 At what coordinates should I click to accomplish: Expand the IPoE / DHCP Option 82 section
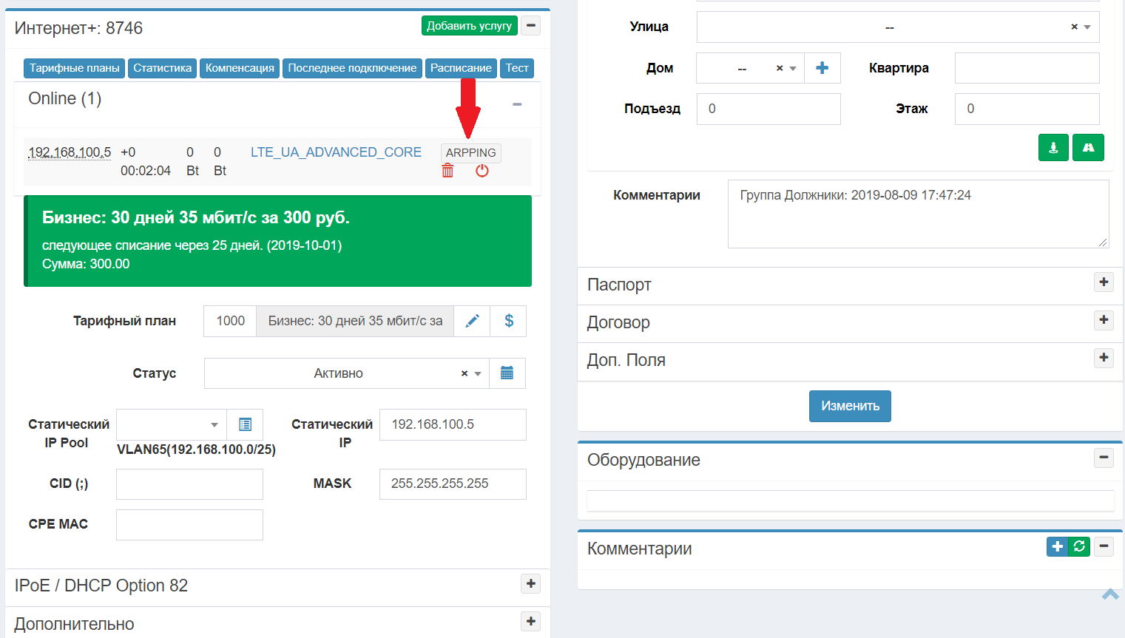[530, 584]
